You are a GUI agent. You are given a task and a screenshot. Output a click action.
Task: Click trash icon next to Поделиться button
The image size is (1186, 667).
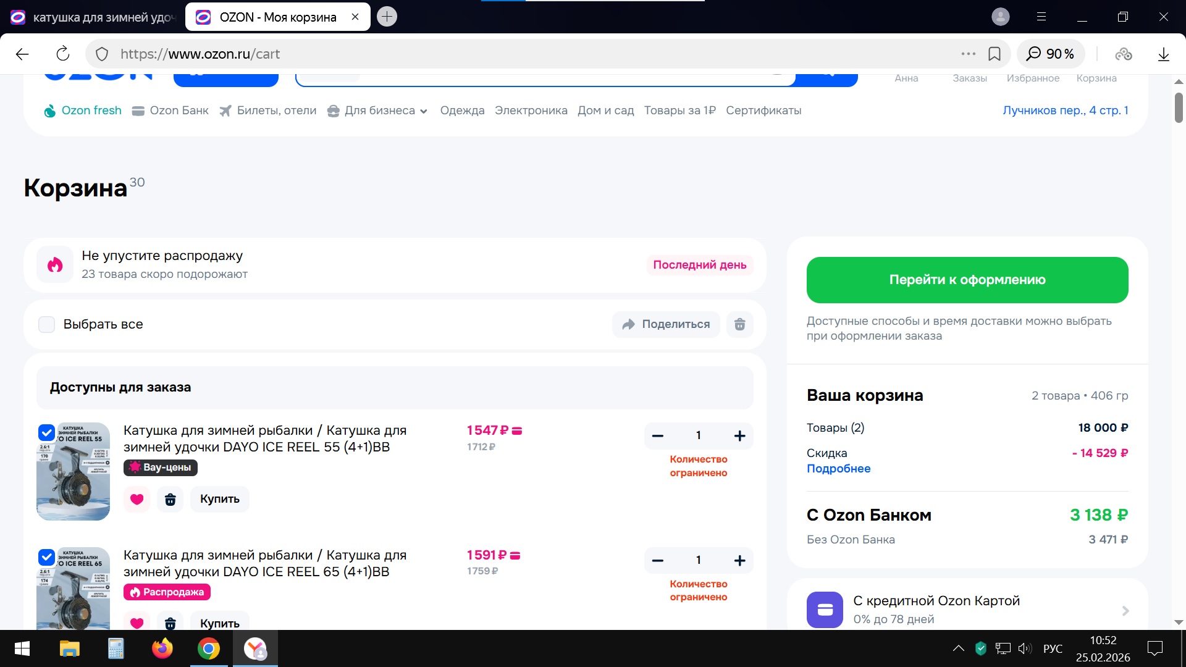pos(739,324)
